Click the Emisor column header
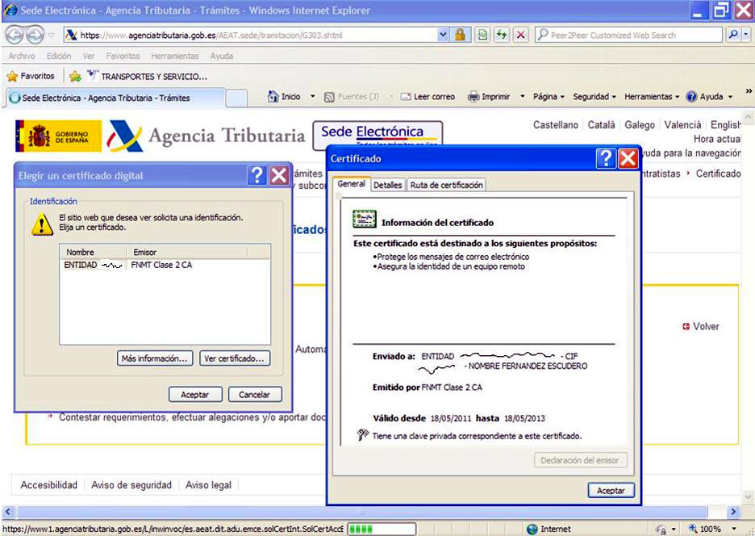This screenshot has height=536, width=755. coord(187,252)
